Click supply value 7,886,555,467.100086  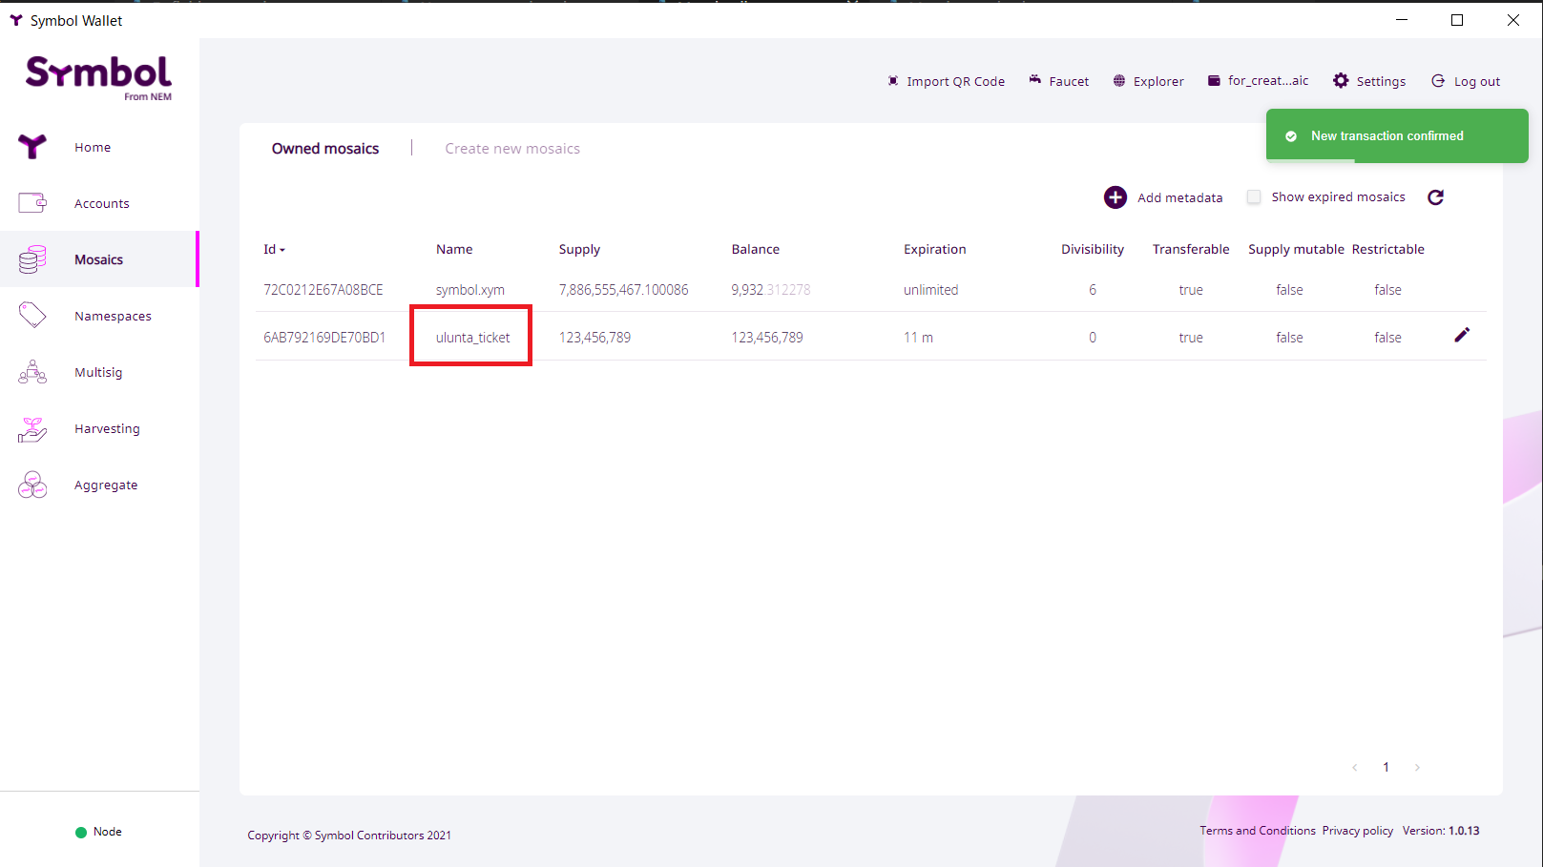623,290
